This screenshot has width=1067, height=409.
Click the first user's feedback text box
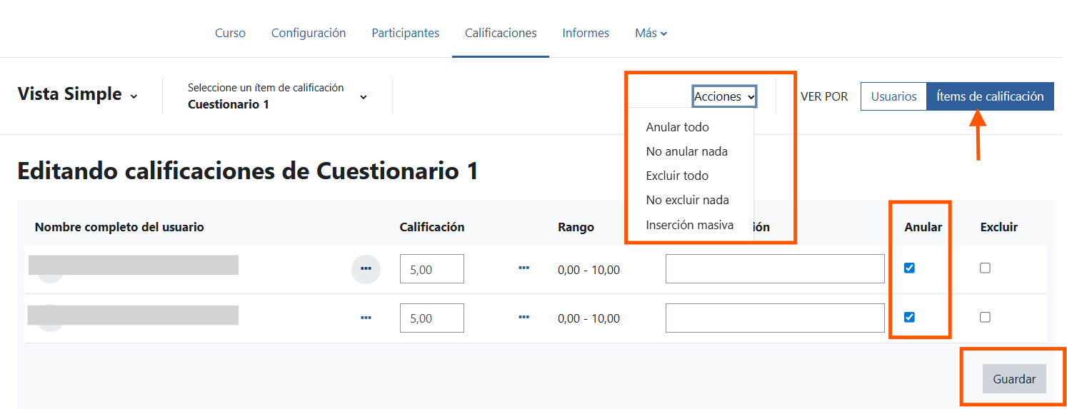pos(775,269)
